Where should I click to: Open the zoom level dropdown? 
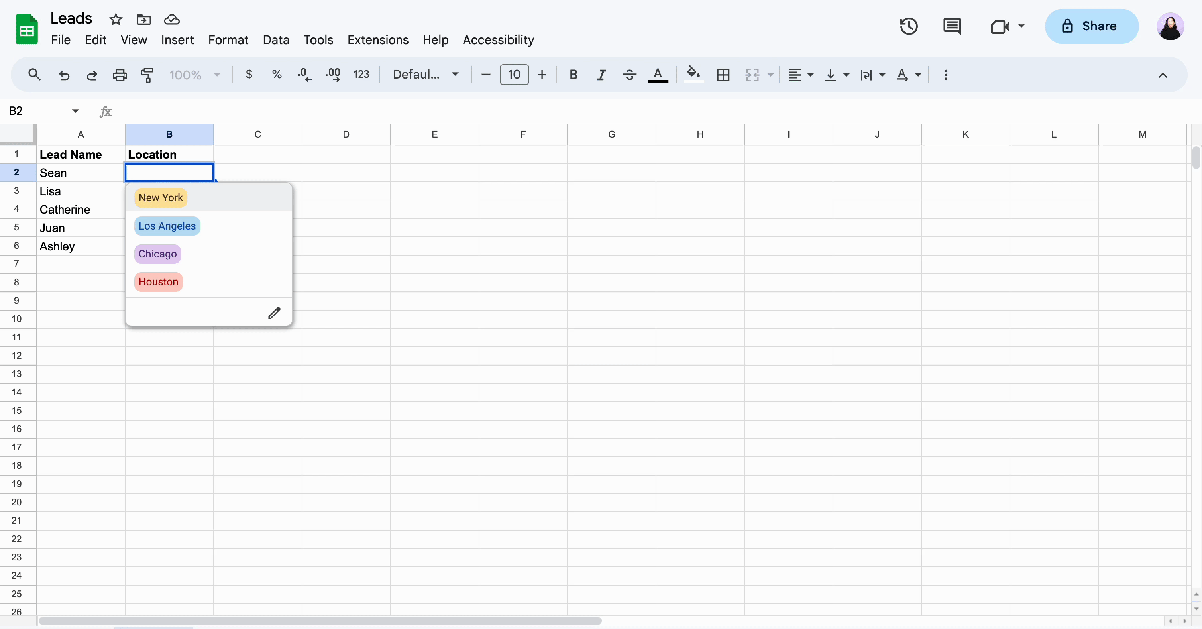pyautogui.click(x=194, y=75)
